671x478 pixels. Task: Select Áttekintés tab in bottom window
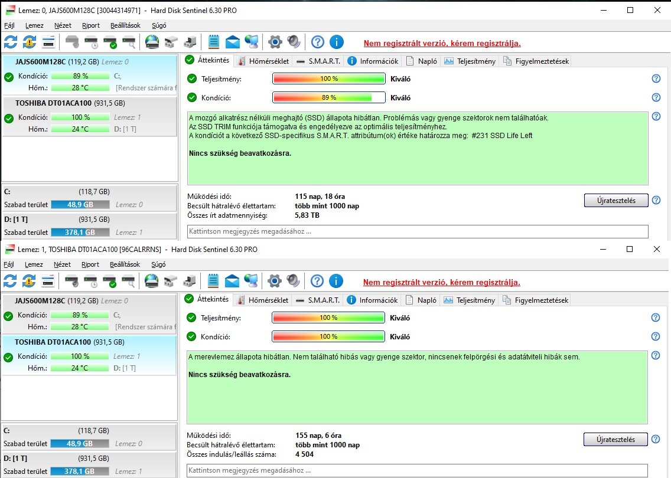(208, 299)
